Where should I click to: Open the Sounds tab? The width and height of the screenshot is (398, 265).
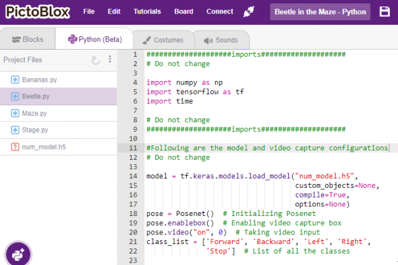coord(221,40)
